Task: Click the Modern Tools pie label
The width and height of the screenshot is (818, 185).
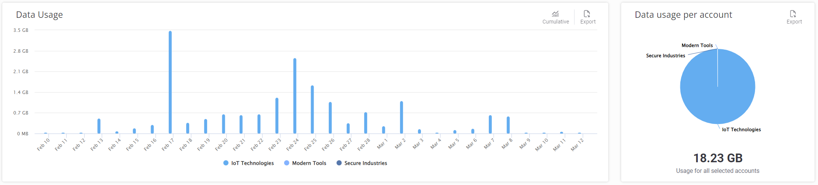Action: click(x=697, y=45)
